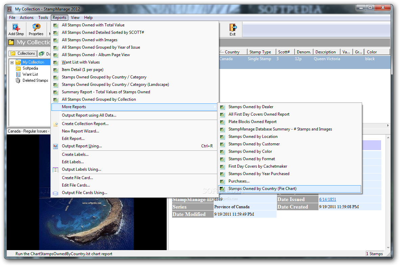Screen dimensions: 400x266
Task: Close the Reports menu from menu bar
Action: click(x=60, y=18)
